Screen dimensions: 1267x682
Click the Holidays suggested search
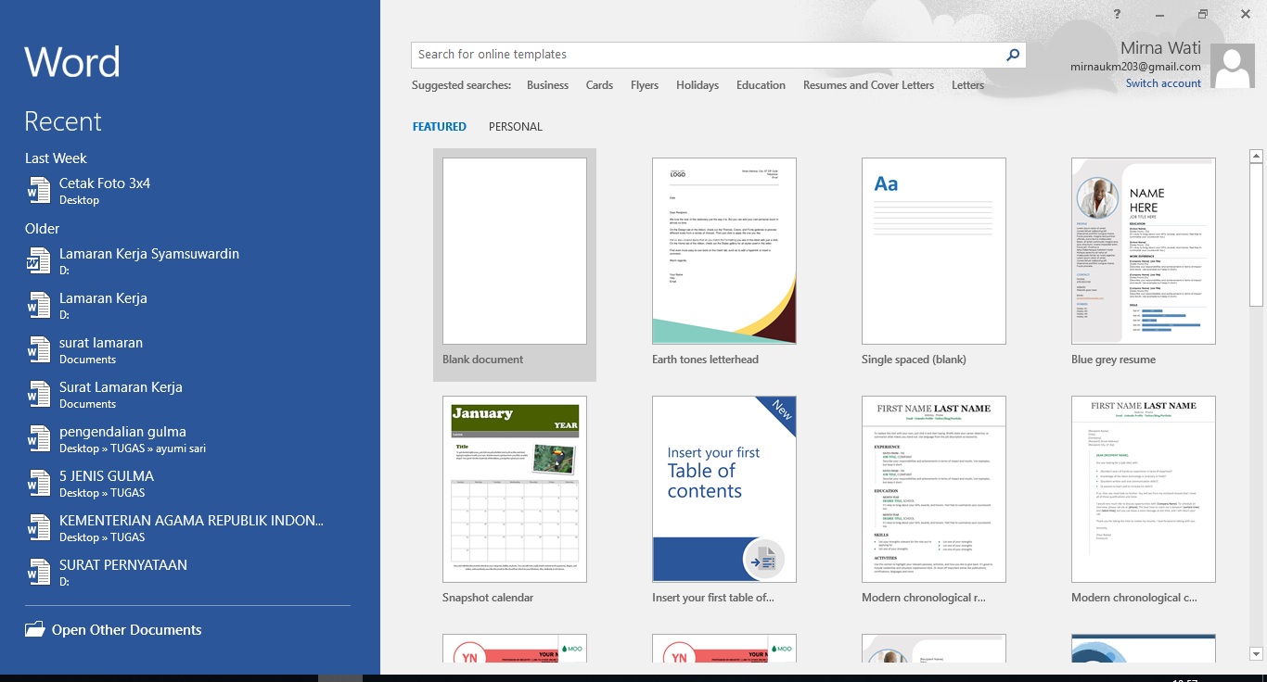tap(697, 85)
